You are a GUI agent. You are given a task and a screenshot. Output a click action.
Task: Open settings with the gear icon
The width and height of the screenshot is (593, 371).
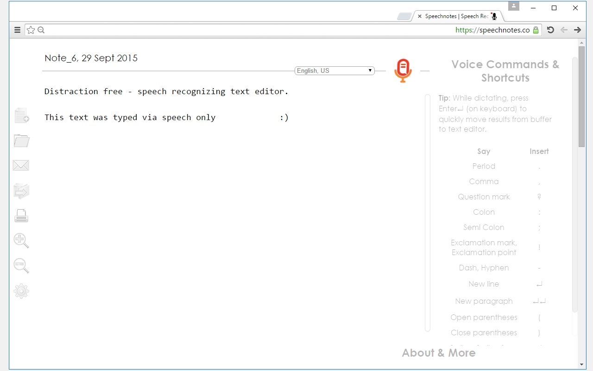(x=21, y=291)
